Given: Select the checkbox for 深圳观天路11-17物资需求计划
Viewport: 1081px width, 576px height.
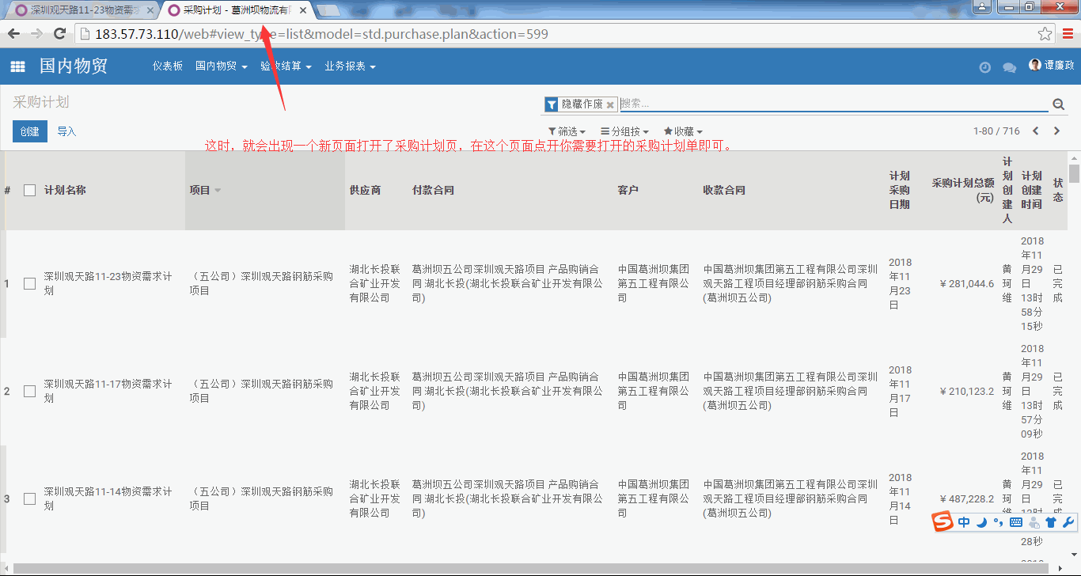Looking at the screenshot, I should [x=30, y=391].
